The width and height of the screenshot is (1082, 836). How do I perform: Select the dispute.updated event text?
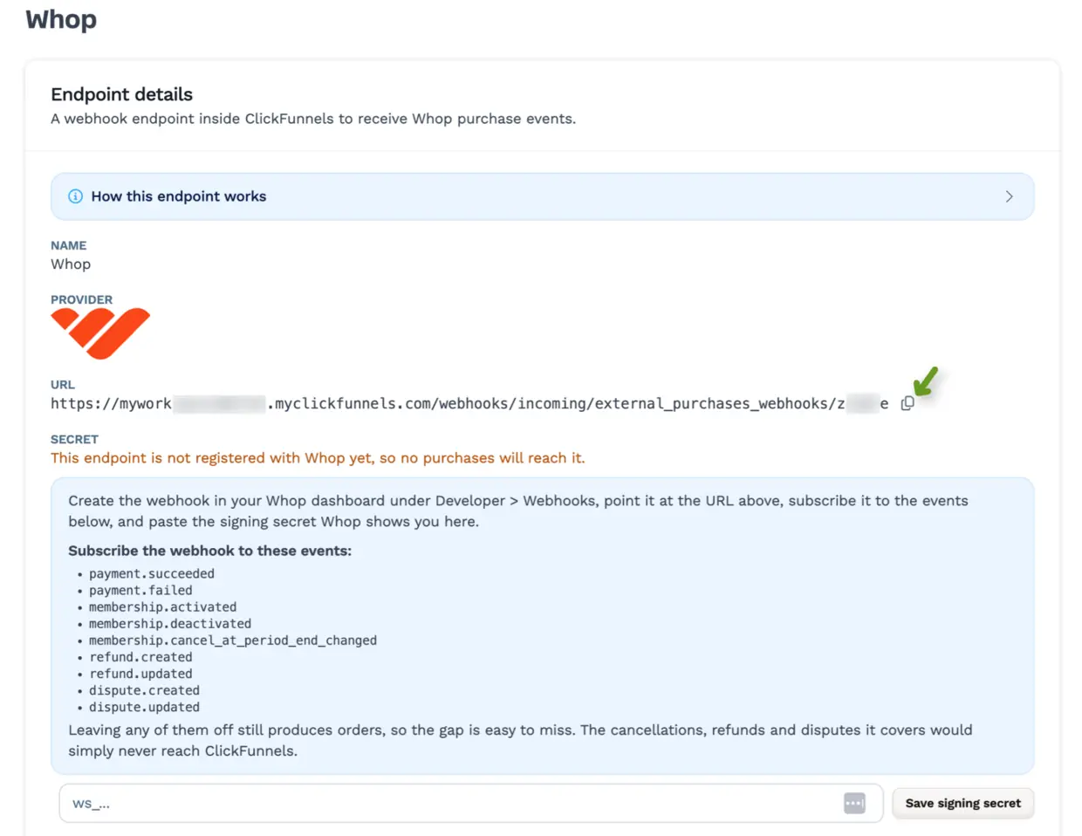(144, 707)
